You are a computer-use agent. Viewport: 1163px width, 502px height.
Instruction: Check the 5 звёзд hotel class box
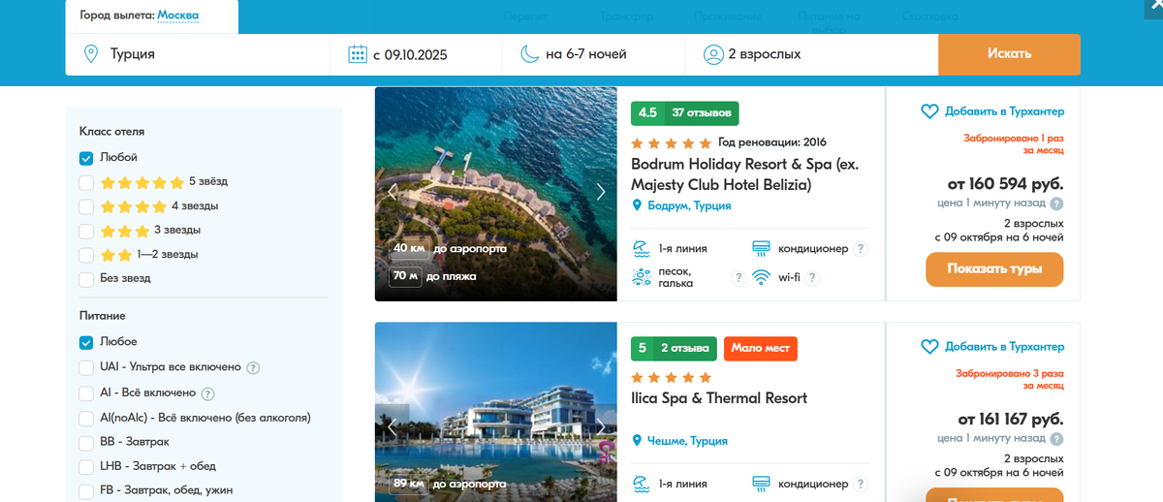coord(86,182)
